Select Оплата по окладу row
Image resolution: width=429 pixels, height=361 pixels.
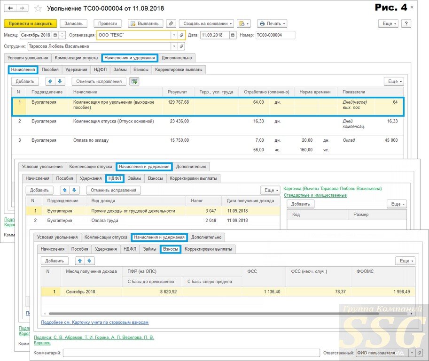[x=208, y=145]
